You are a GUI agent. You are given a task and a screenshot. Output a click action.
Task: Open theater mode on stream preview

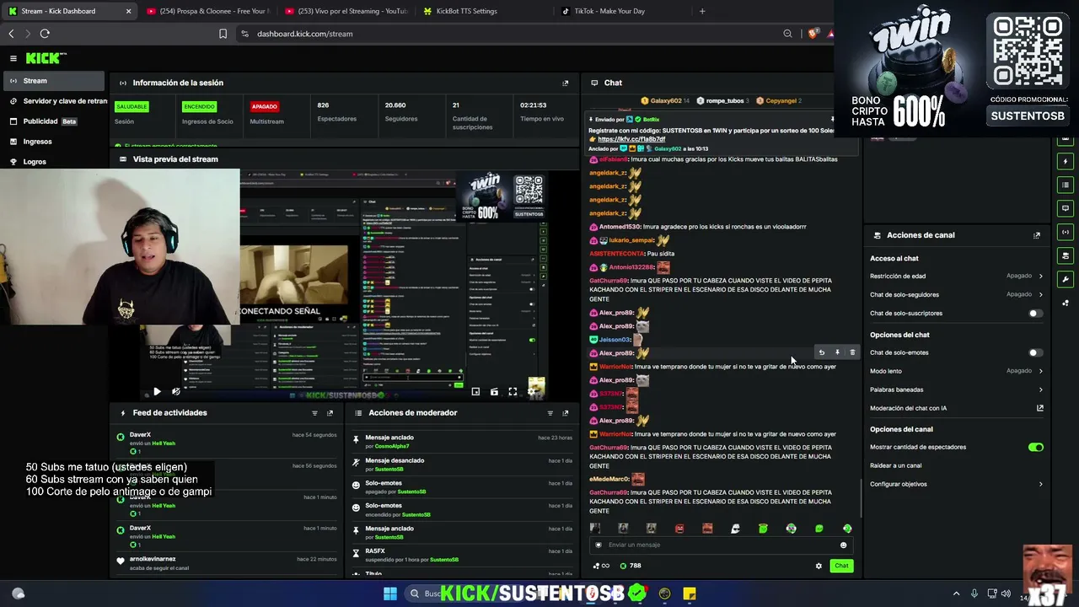click(x=494, y=391)
